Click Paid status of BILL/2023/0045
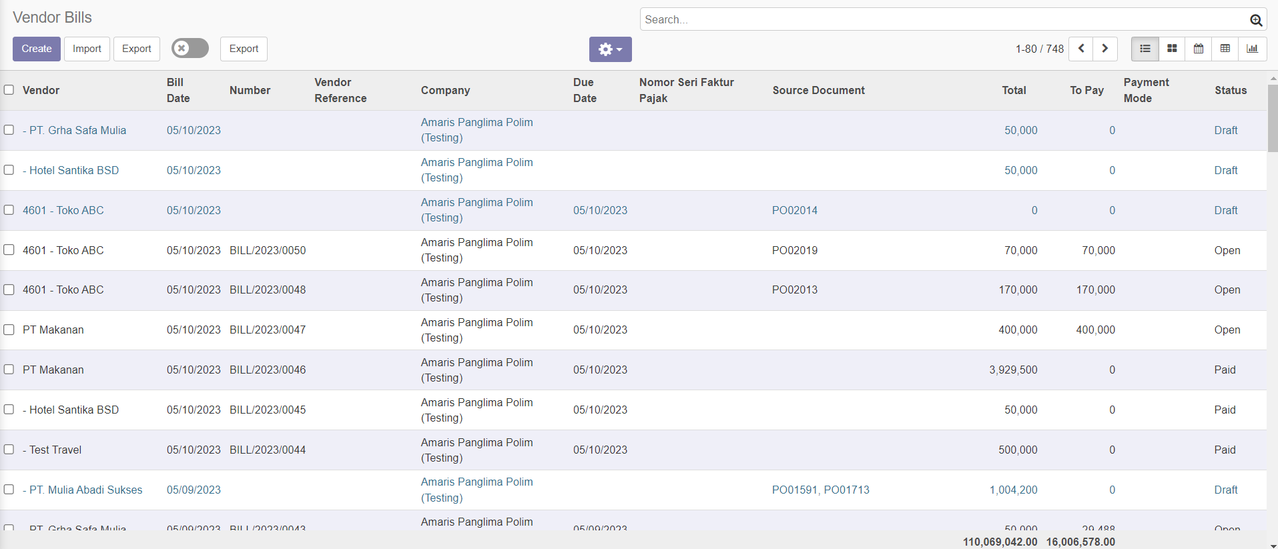Viewport: 1278px width, 549px height. (x=1225, y=410)
